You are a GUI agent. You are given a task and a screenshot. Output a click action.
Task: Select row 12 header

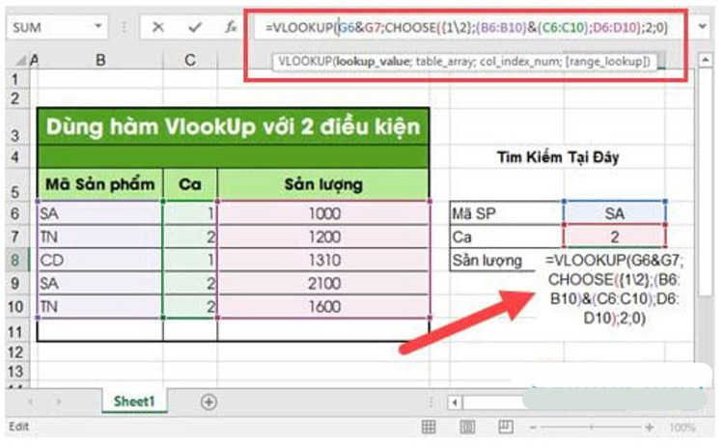click(15, 352)
